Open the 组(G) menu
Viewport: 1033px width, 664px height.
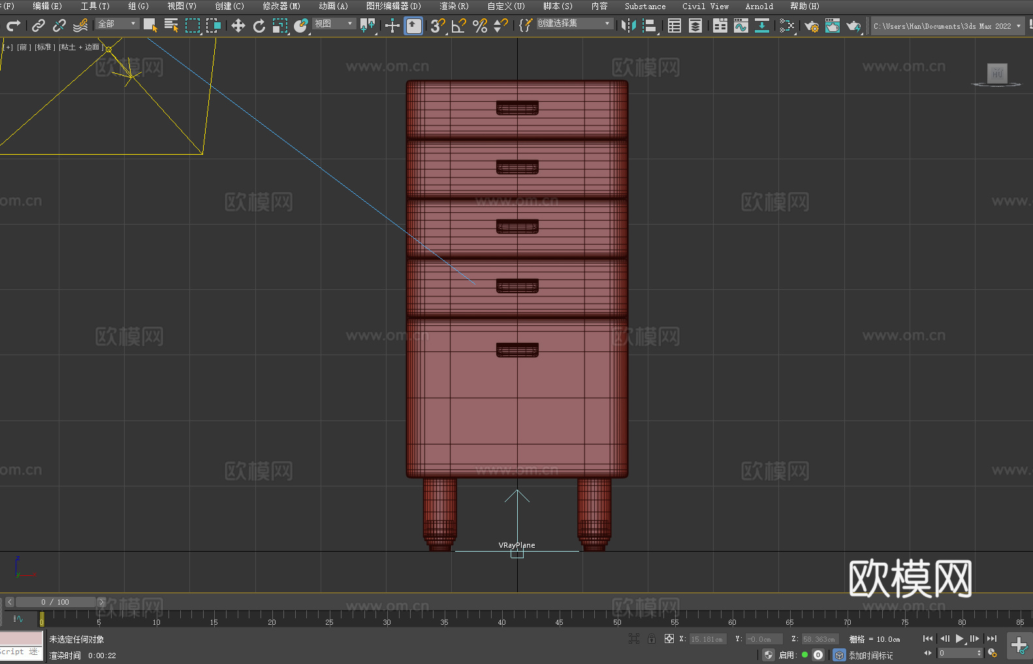click(138, 6)
